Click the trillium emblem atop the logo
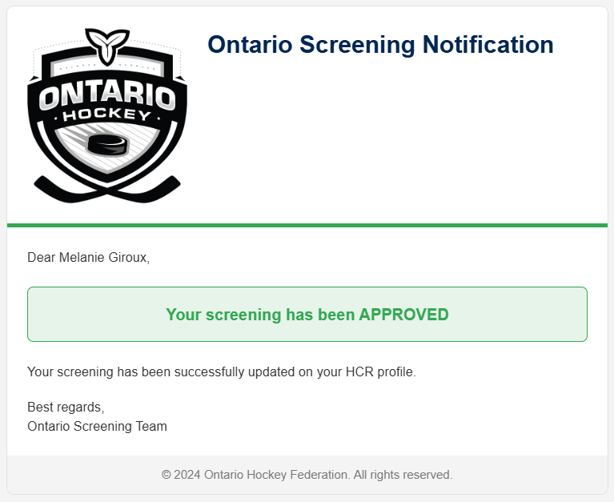 coord(107,46)
